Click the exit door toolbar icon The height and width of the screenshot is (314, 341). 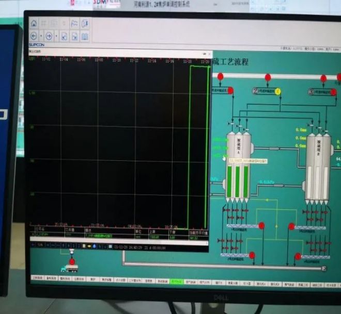pyautogui.click(x=86, y=23)
